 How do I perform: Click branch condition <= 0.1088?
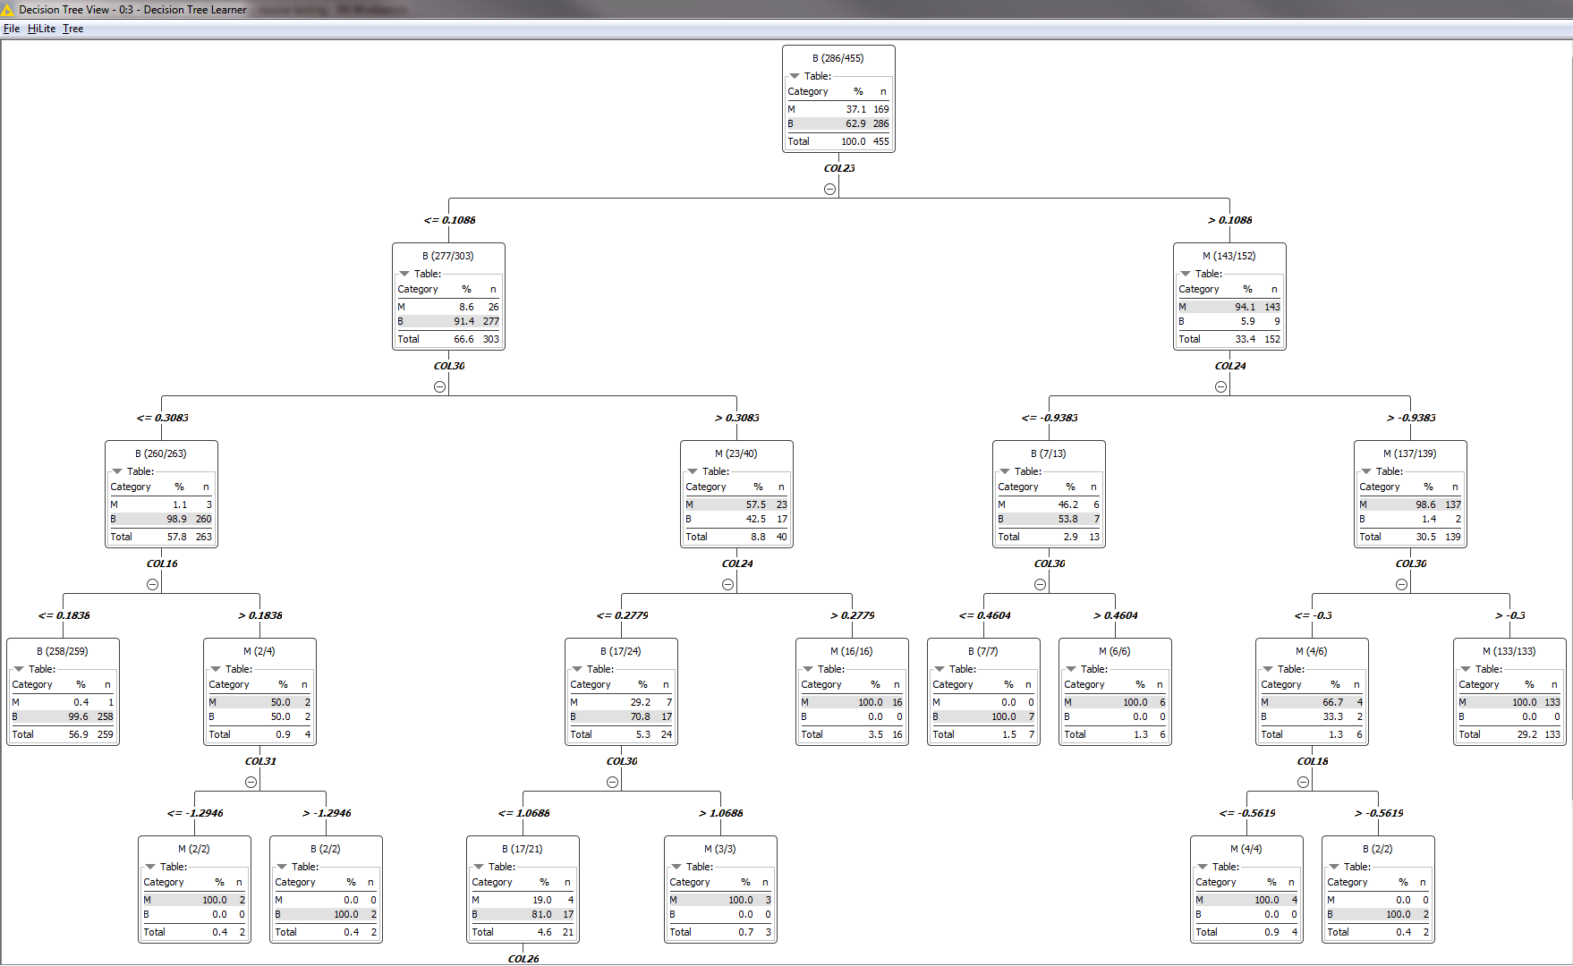click(x=450, y=220)
